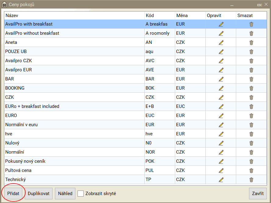Screen dimensions: 271x203
Task: Close the dialog with the ESC X button
Action: [266, 5]
